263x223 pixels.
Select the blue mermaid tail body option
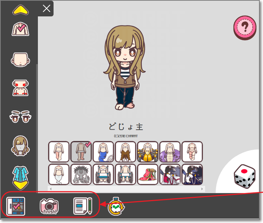tap(103, 151)
